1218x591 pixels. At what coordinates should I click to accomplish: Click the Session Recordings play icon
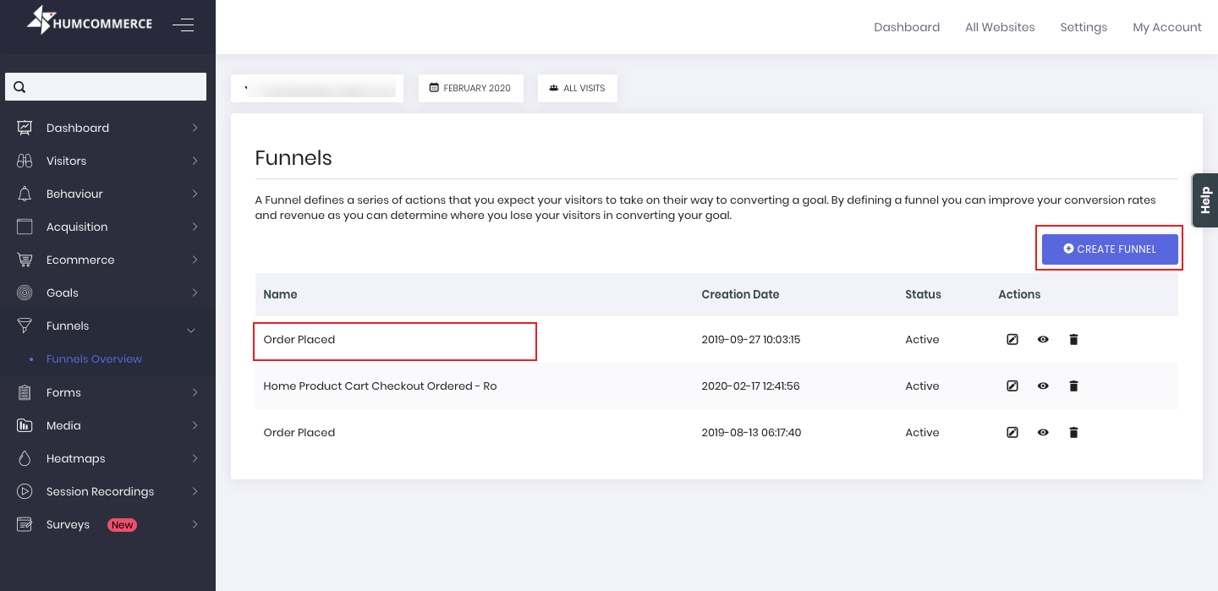point(23,491)
